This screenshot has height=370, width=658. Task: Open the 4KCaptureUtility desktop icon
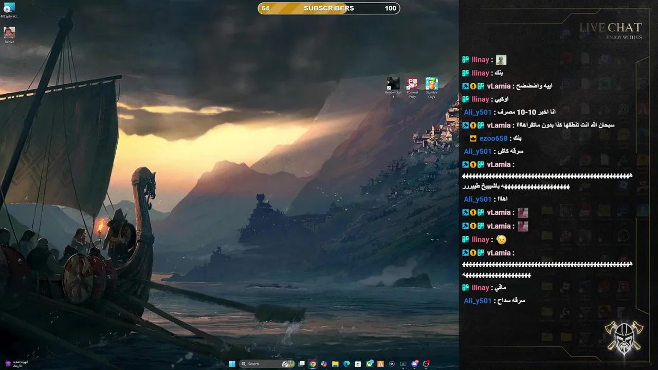(x=9, y=10)
